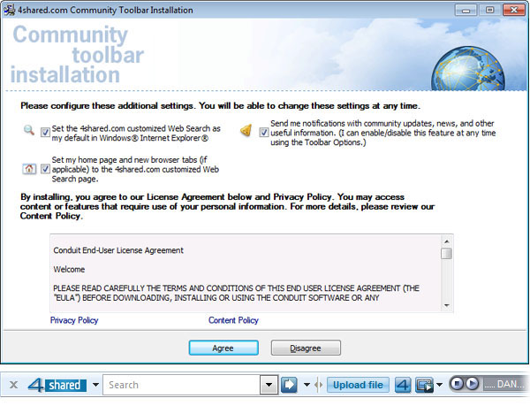Play the toolbar radio player
530x406 pixels.
click(472, 384)
